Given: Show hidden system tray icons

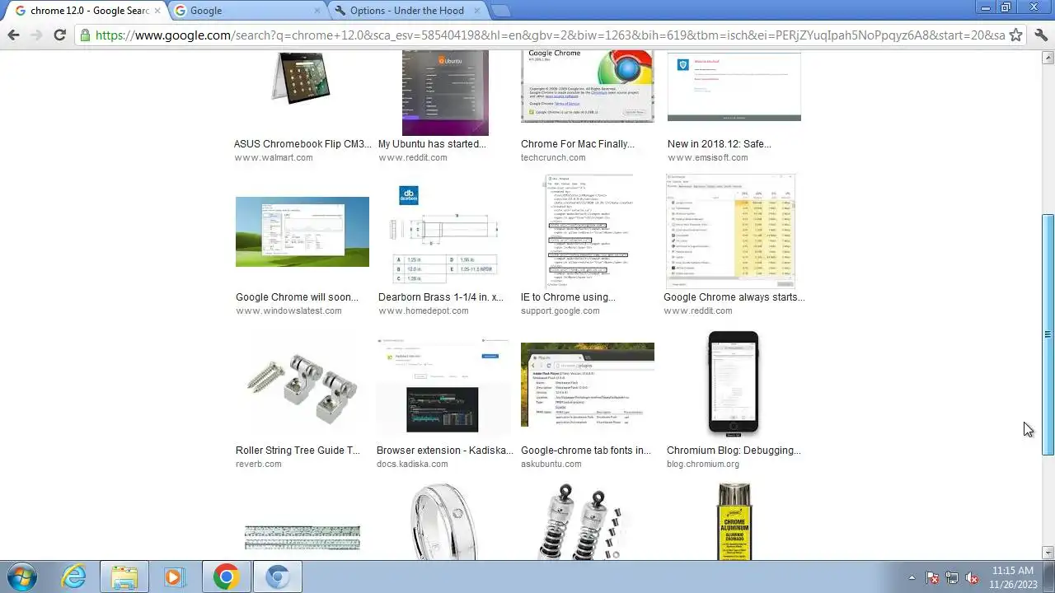Looking at the screenshot, I should (x=912, y=577).
